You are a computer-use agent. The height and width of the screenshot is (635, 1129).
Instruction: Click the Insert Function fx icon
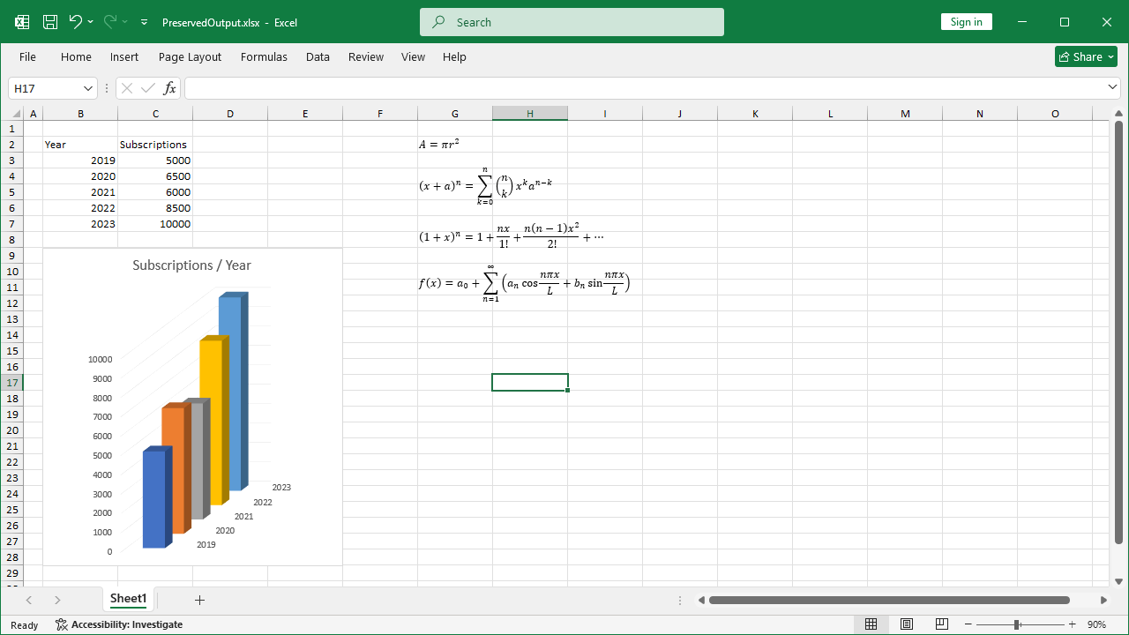pos(169,88)
